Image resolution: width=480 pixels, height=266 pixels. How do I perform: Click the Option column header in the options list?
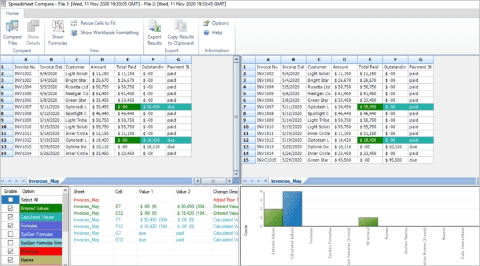pos(41,191)
